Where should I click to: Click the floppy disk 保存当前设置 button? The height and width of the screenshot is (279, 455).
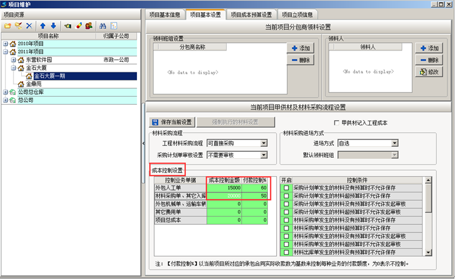click(x=172, y=122)
